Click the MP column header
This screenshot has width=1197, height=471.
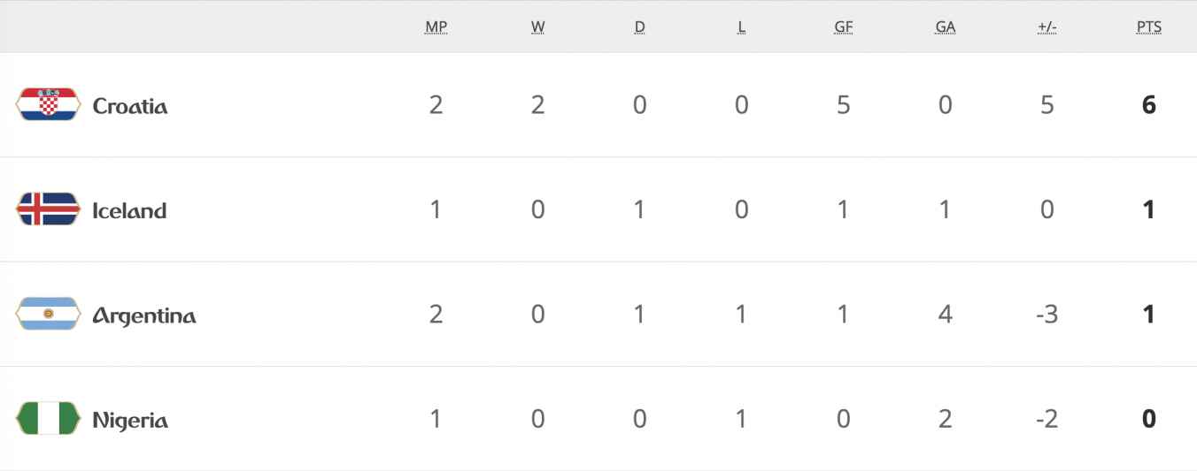tap(436, 27)
